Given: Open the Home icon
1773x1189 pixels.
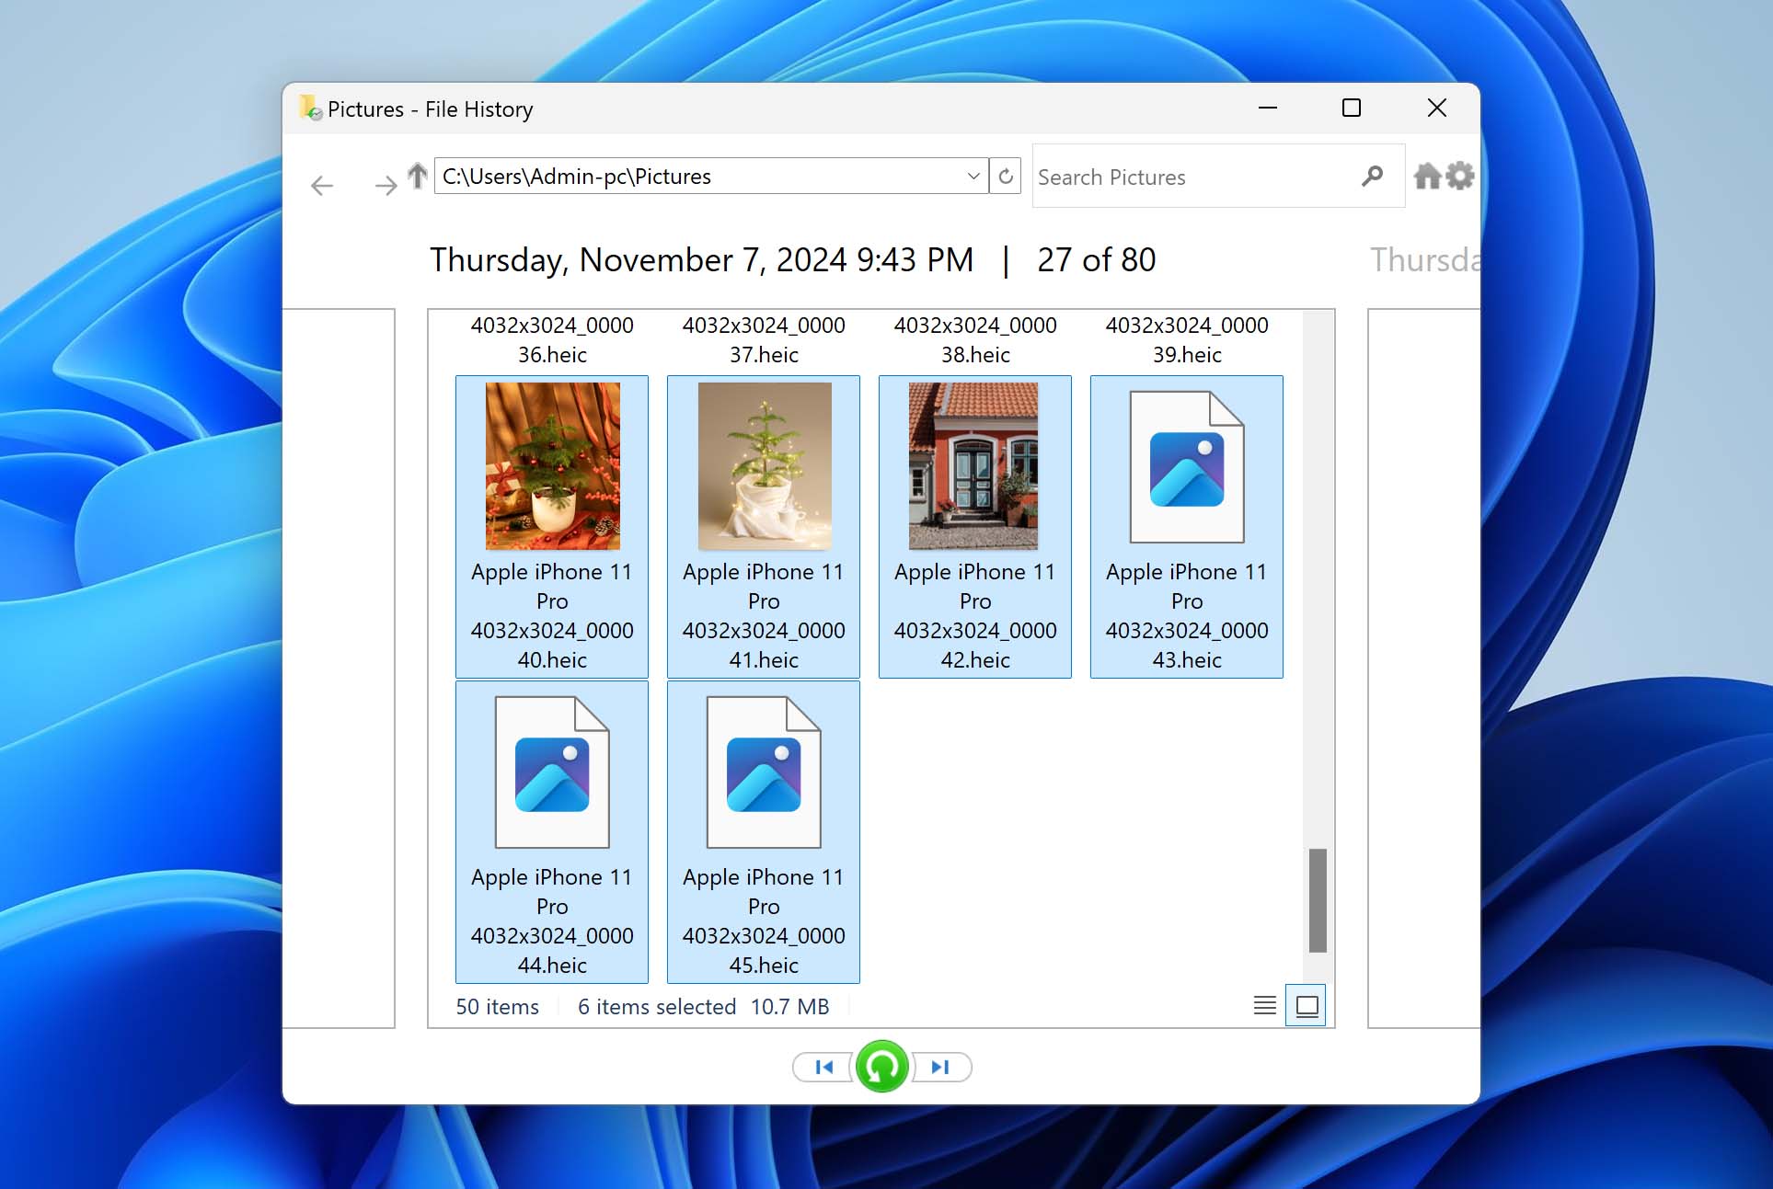Looking at the screenshot, I should (x=1427, y=176).
